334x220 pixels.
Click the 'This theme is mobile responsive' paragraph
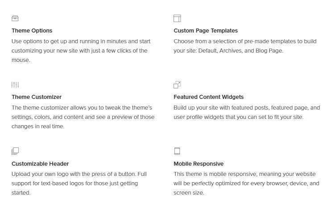246,183
